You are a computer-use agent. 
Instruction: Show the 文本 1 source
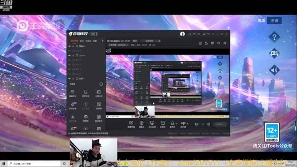coord(69,65)
